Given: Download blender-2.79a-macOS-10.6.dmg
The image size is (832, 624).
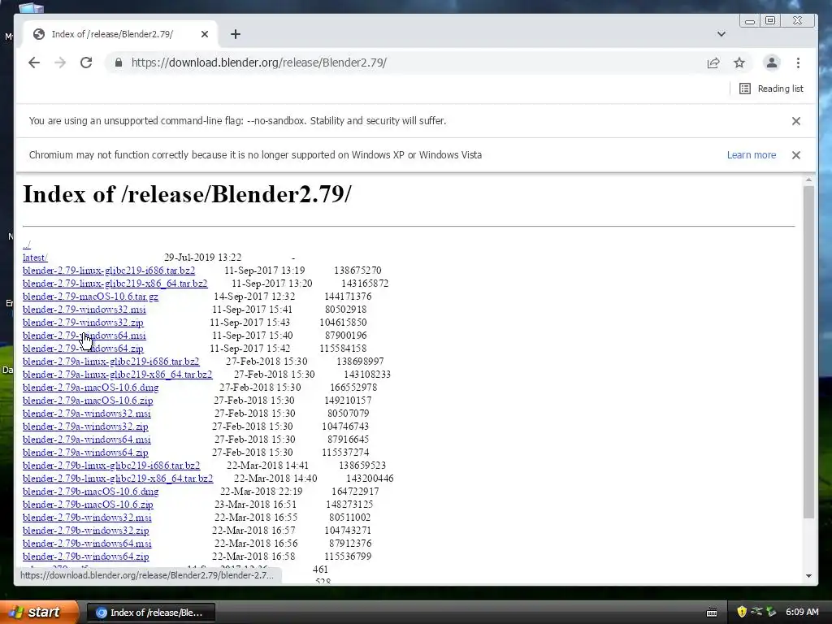Looking at the screenshot, I should coord(91,388).
